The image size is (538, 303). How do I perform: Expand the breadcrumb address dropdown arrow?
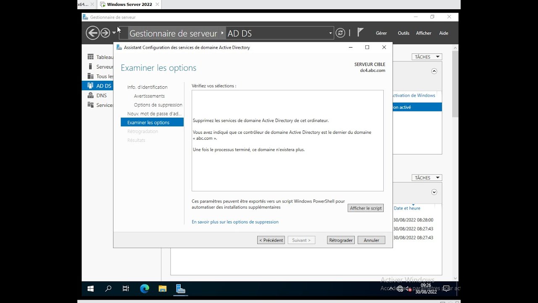tap(330, 33)
